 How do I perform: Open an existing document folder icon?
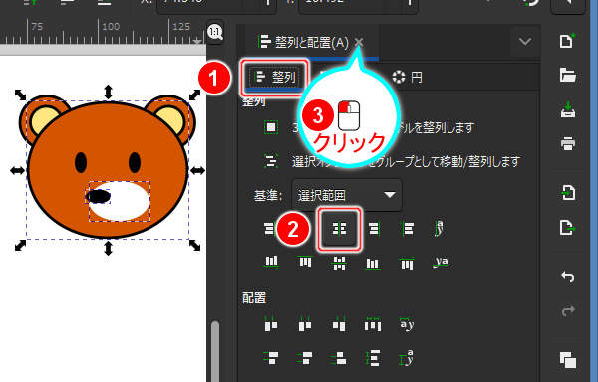[x=567, y=75]
